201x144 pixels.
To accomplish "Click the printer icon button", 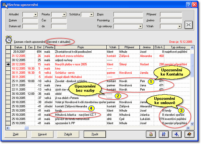I will pyautogui.click(x=151, y=134).
